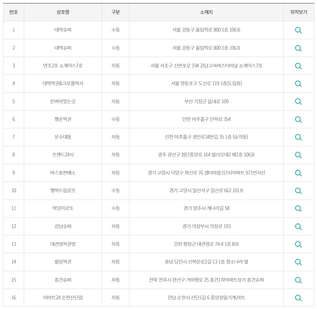Click 자동 type in 강남슈퍼 row
Image resolution: width=317 pixels, height=309 pixels.
point(115,226)
